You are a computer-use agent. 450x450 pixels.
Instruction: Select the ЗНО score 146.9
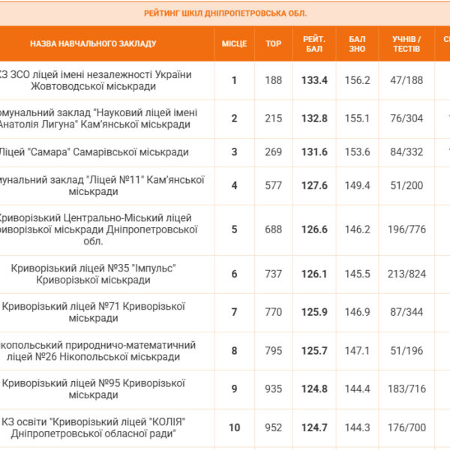pyautogui.click(x=357, y=312)
